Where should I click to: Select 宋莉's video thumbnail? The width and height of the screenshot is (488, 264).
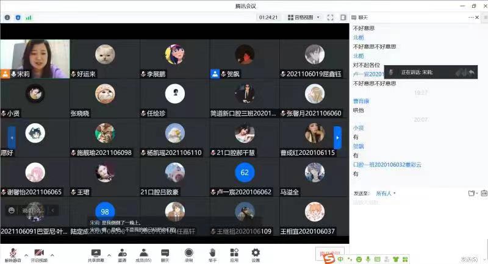(35, 59)
